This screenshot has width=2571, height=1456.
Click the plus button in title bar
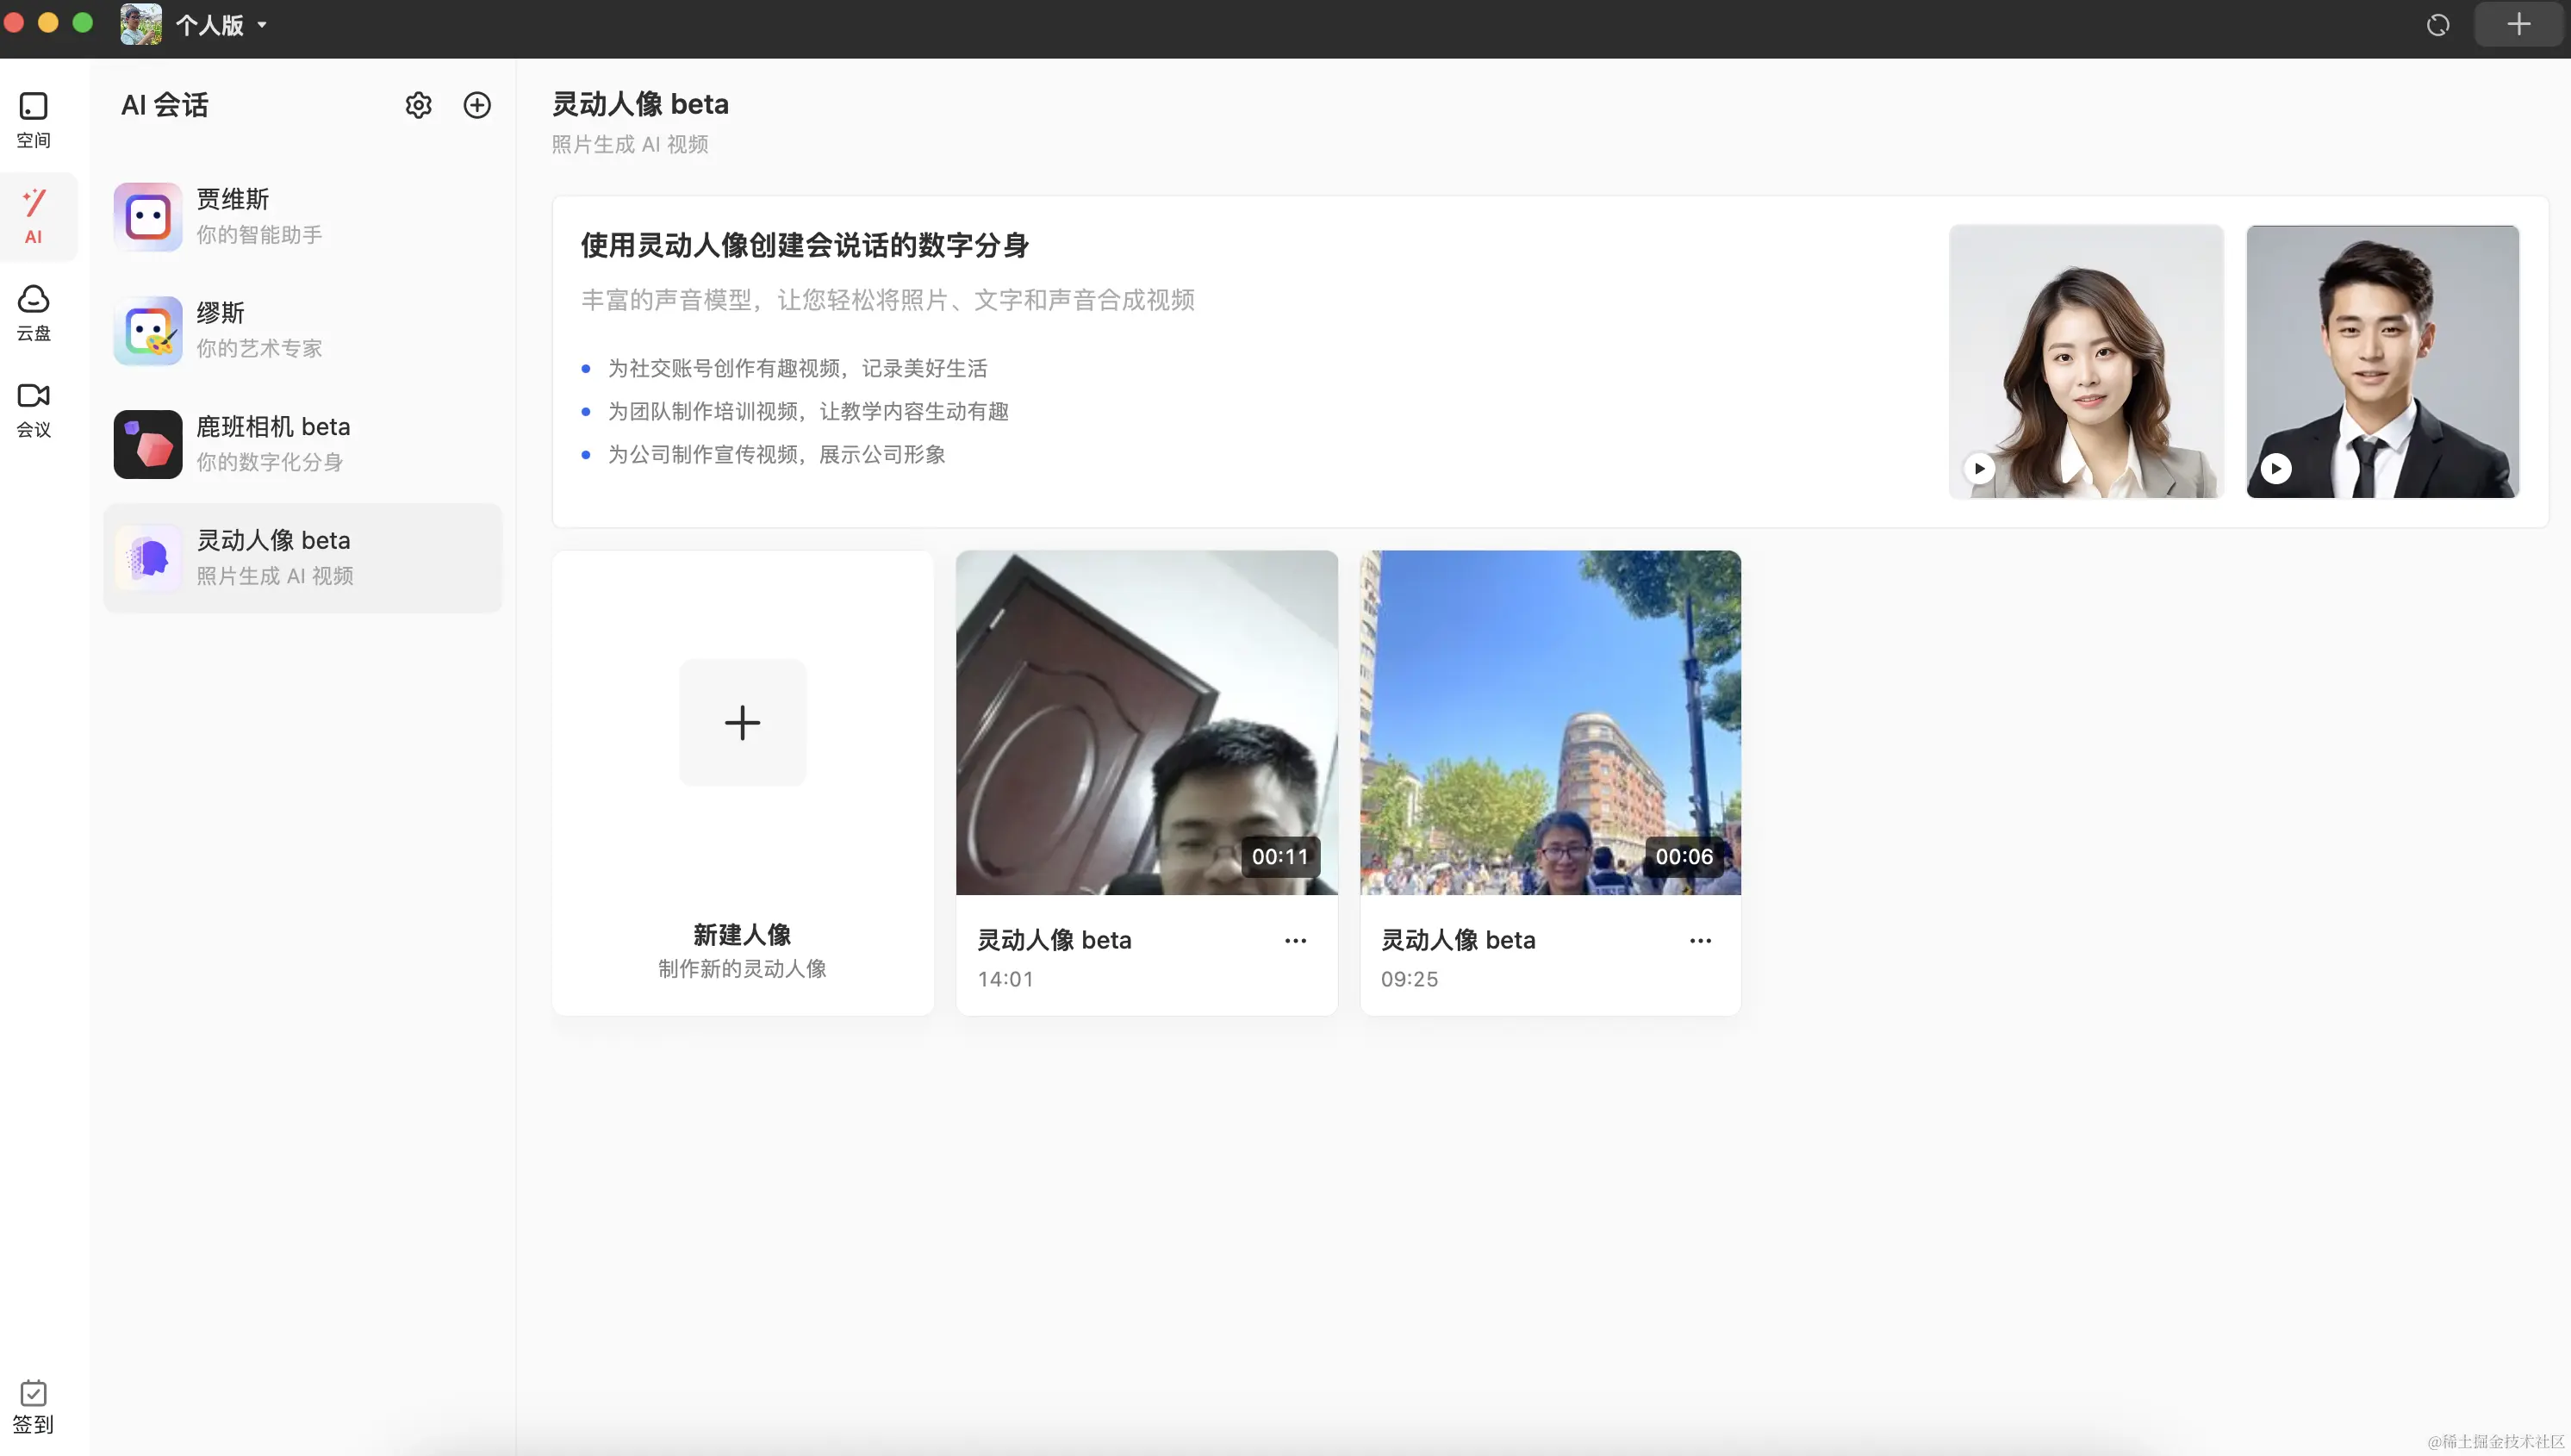[x=2518, y=24]
